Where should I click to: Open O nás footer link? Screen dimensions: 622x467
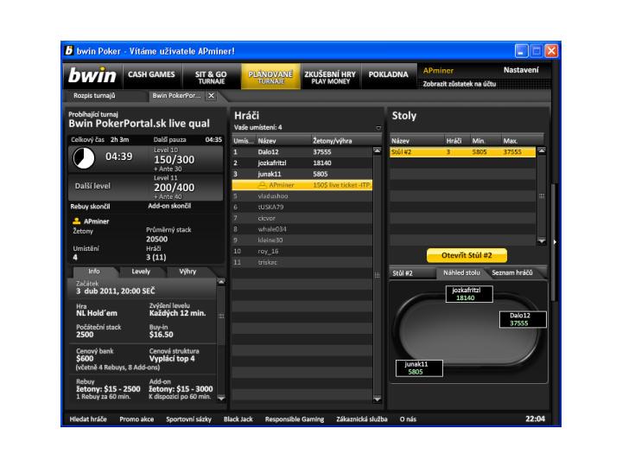pos(408,419)
